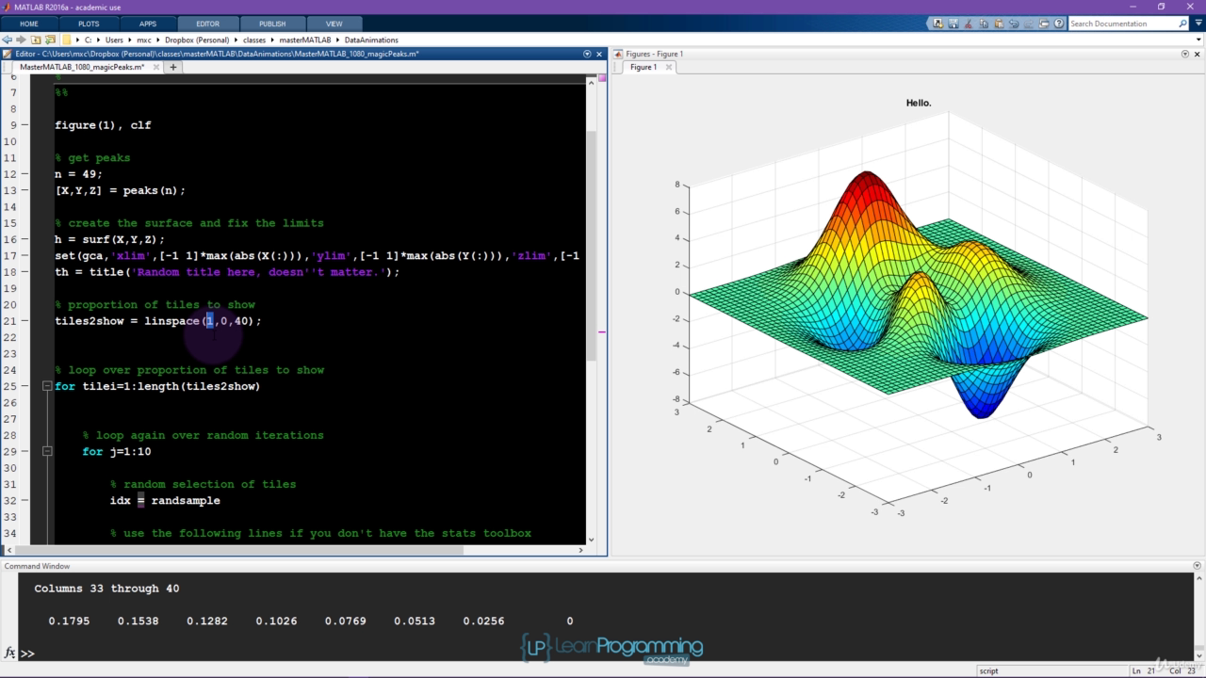1206x678 pixels.
Task: Click the Copy icon in quick access toolbar
Action: [x=984, y=24]
